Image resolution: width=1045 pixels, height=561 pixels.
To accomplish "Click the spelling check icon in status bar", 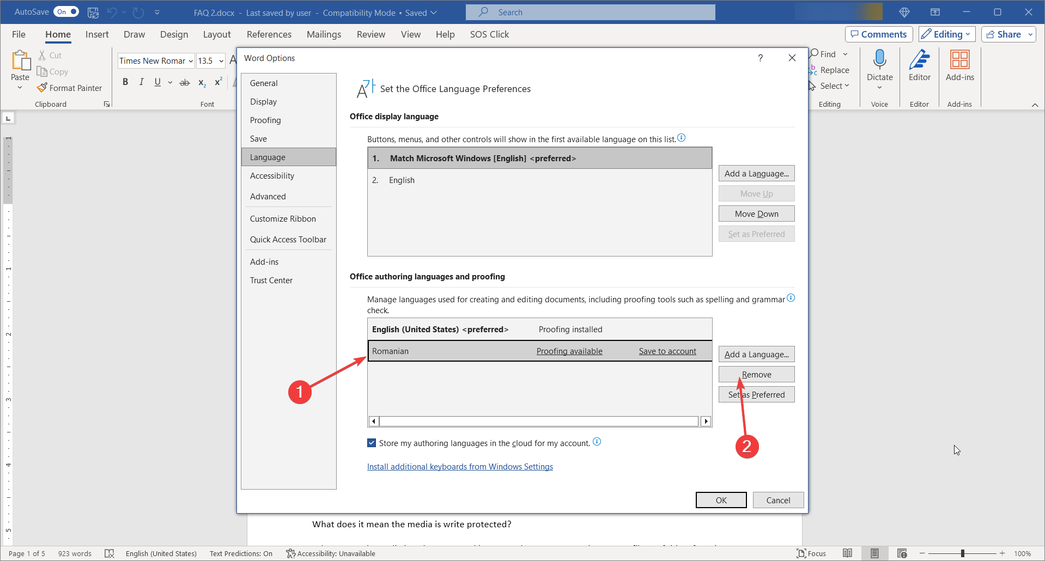I will [x=110, y=553].
